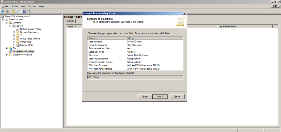Click Next to process the simulation

coord(160,97)
